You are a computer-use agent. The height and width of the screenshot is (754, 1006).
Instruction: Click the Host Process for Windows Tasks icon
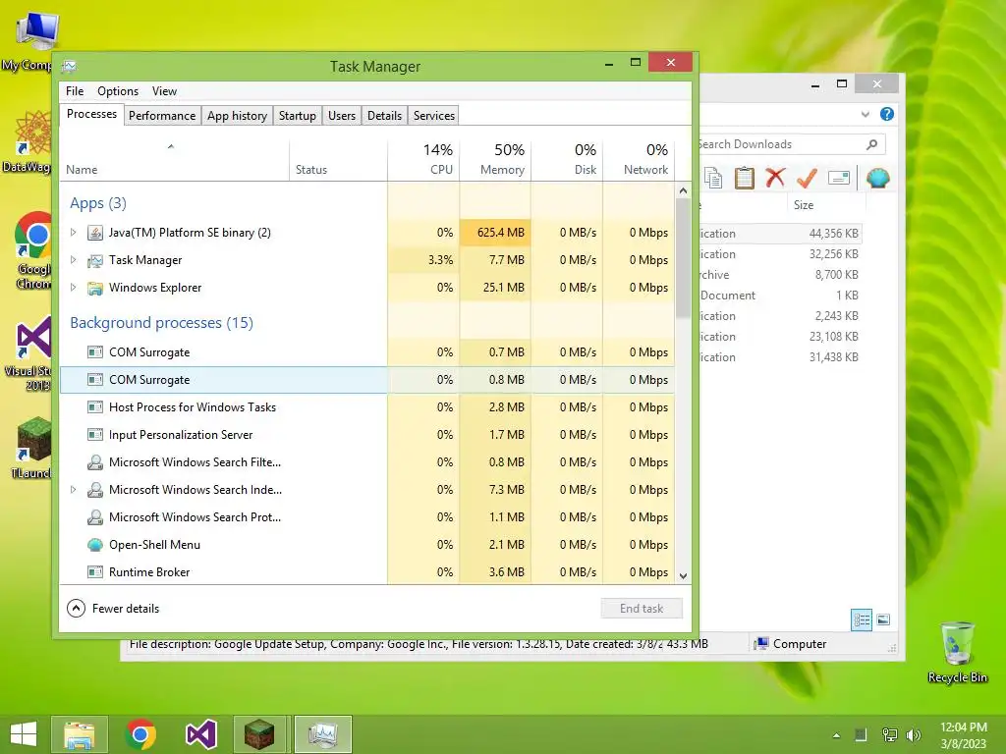pyautogui.click(x=95, y=407)
